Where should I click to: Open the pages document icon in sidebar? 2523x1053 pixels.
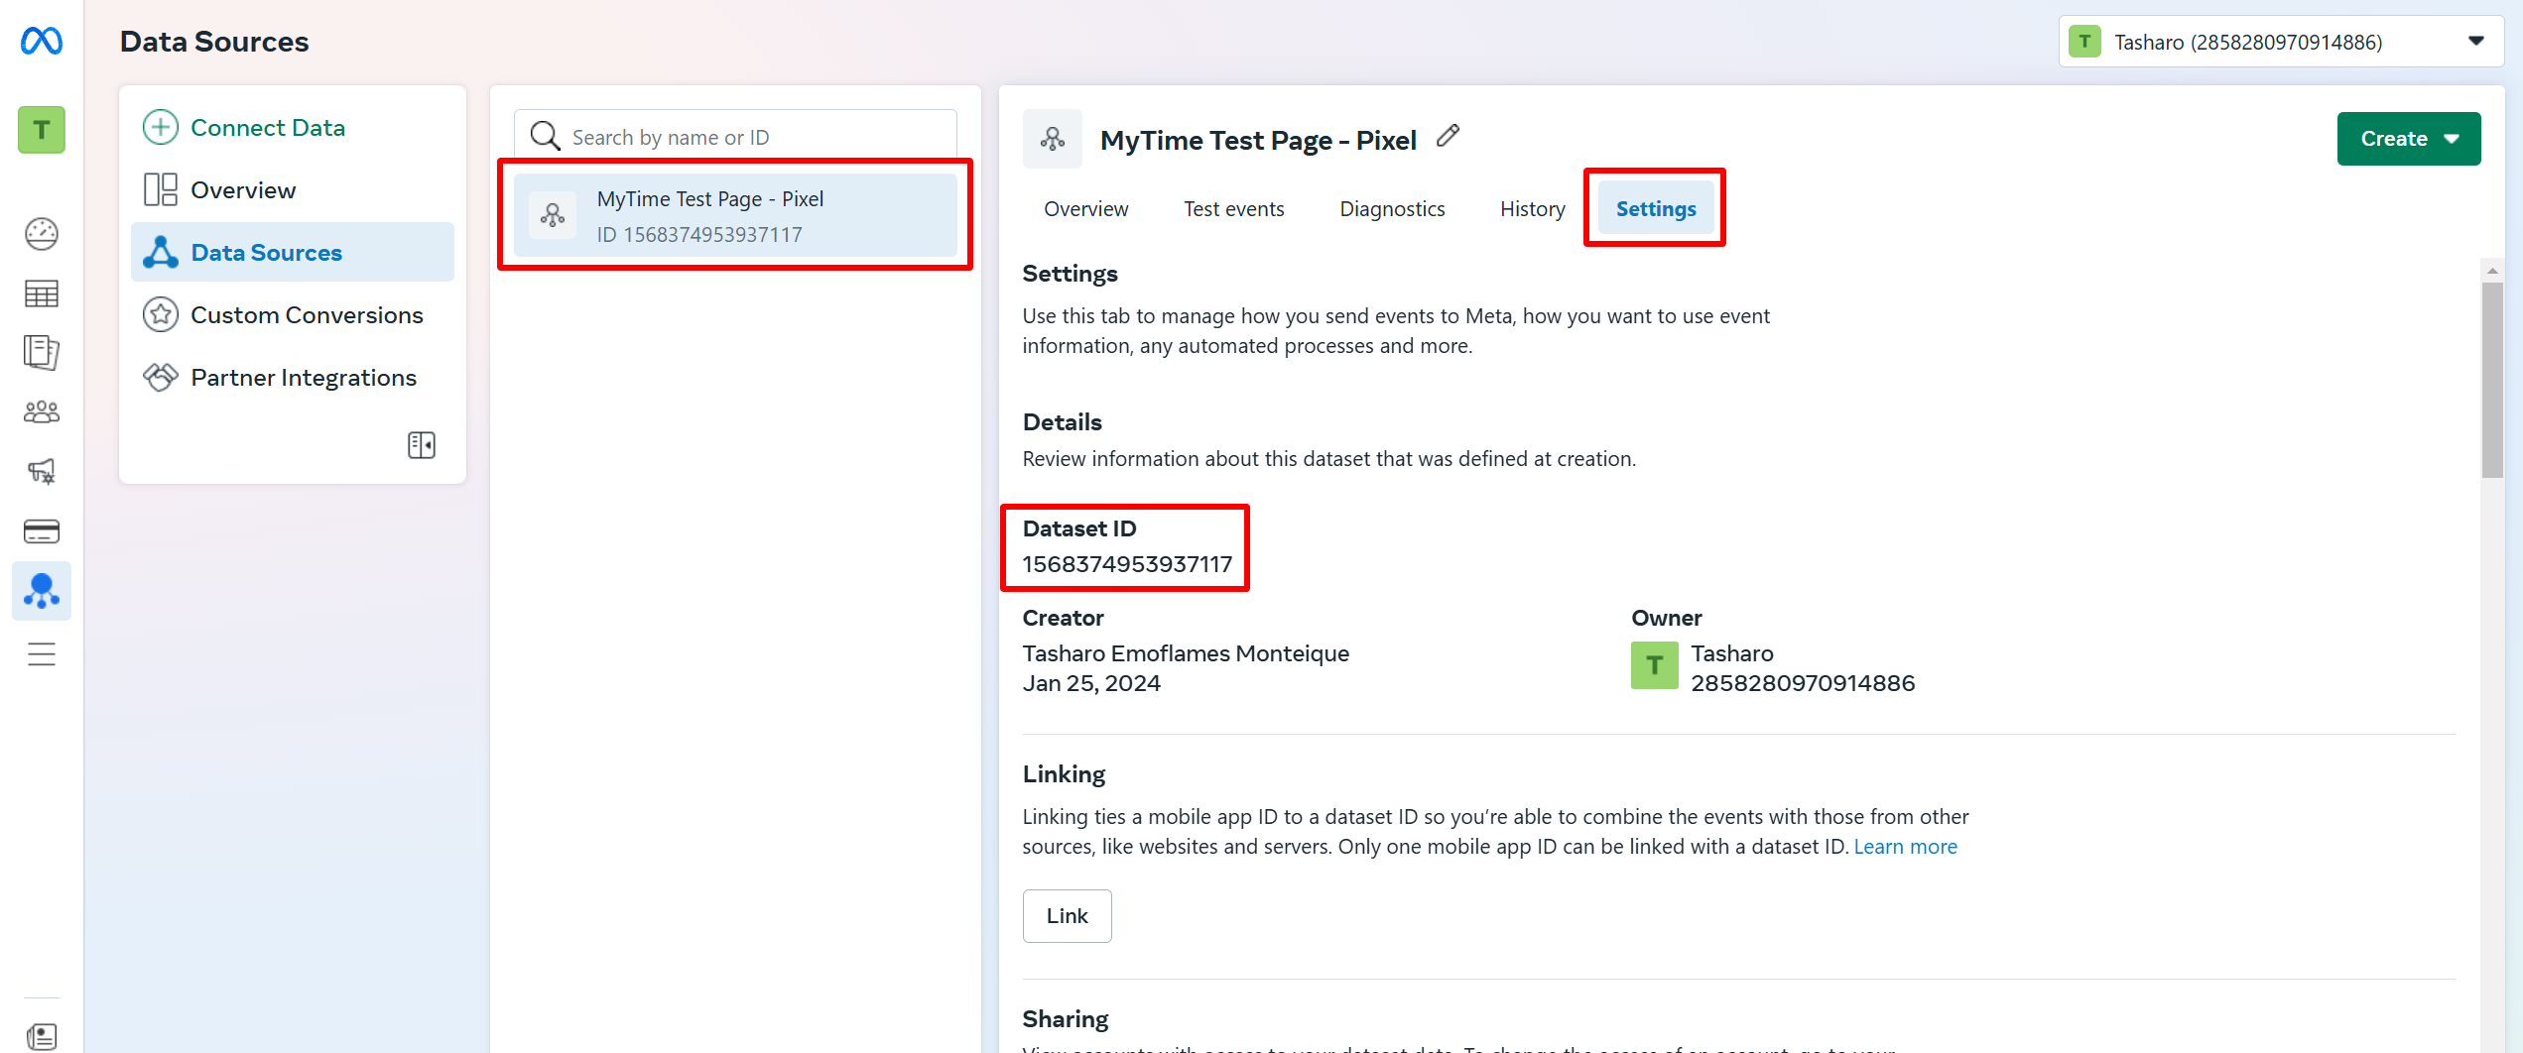(x=42, y=352)
